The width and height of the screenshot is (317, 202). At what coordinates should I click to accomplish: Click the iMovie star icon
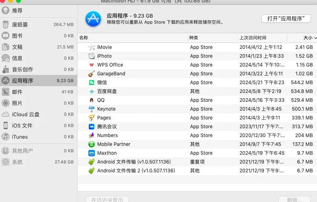(92, 47)
